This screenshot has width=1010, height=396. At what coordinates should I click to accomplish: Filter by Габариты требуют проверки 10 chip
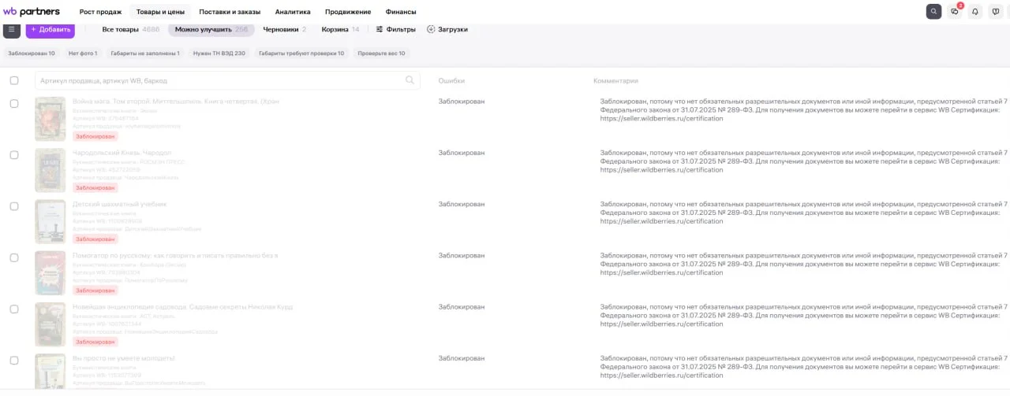[301, 54]
